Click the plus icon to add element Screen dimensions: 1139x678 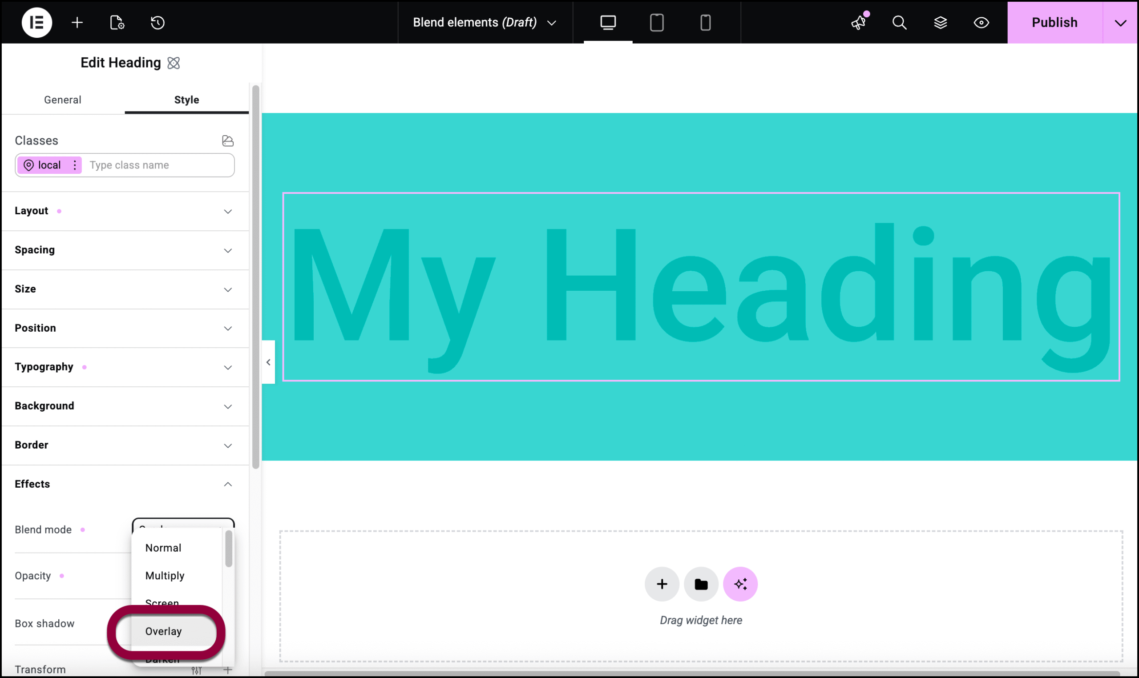77,22
